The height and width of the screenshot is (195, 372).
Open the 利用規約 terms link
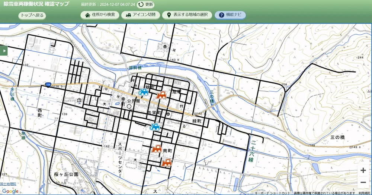365,193
